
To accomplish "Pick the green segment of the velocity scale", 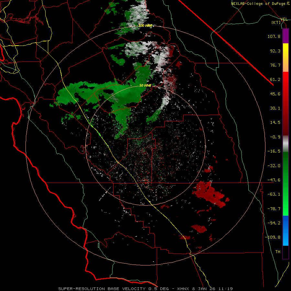I will tap(286, 184).
